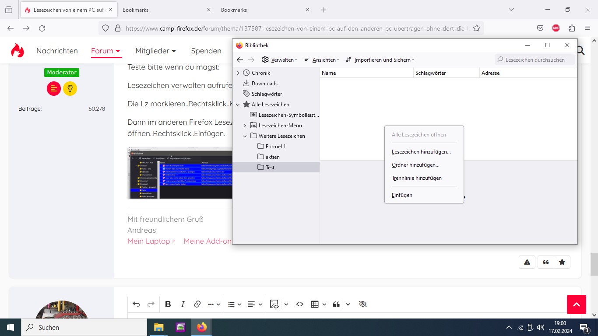Insert a link with editor link icon
Viewport: 598px width, 336px height.
pos(197,304)
